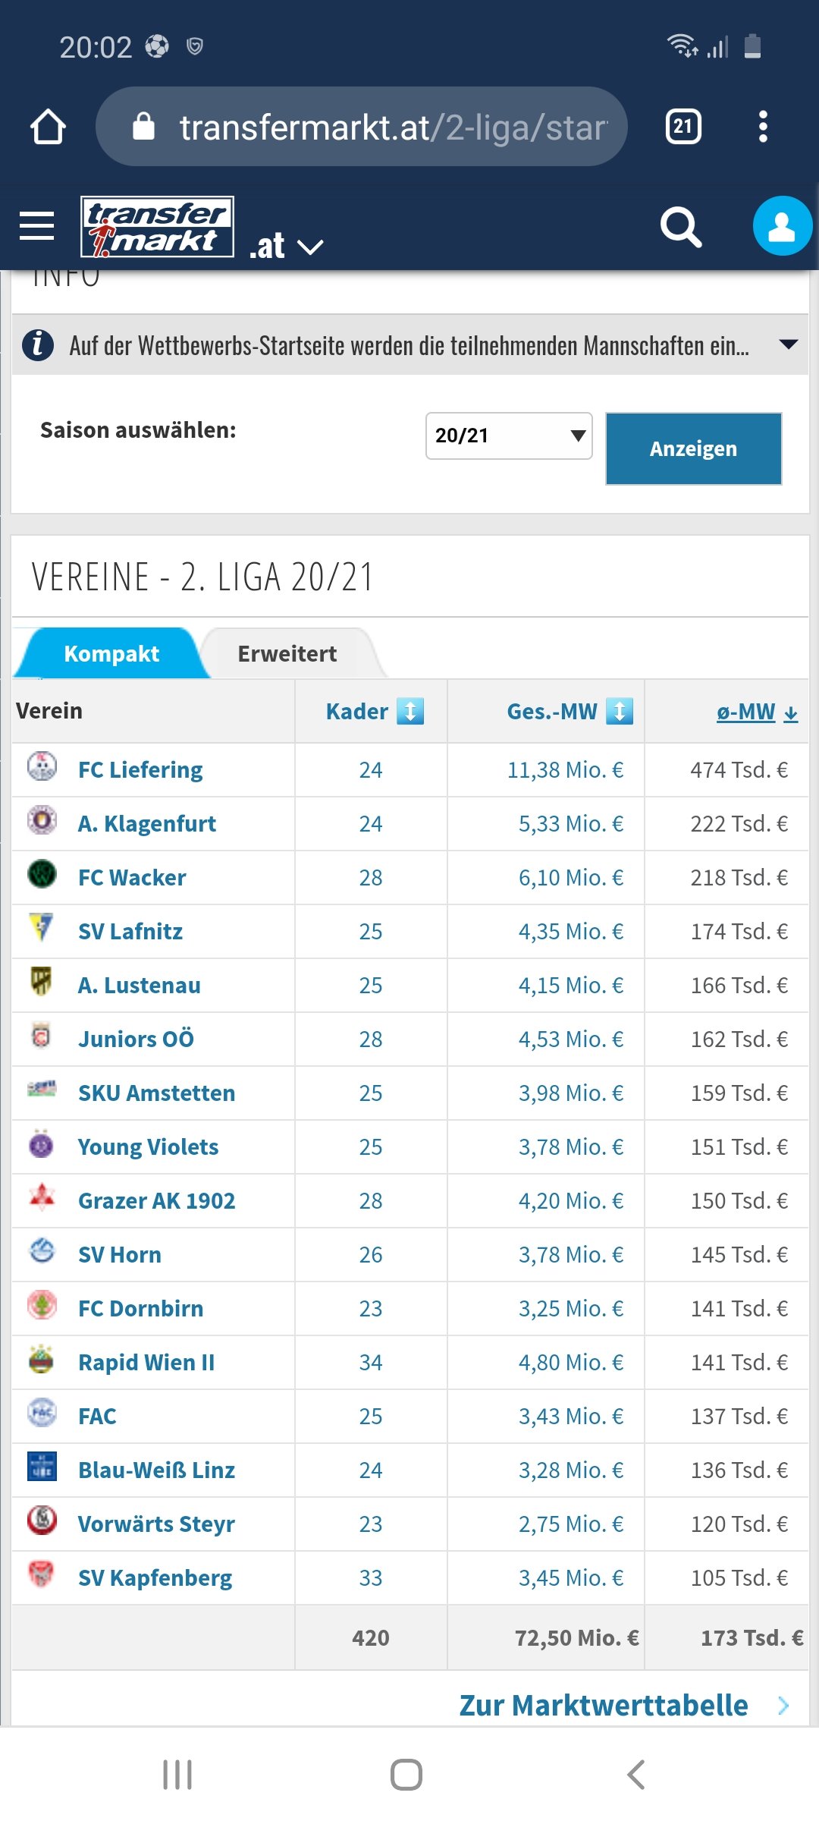Screen dimensions: 819x1821
Task: Open the browser tabs counter showing 21
Action: (683, 127)
